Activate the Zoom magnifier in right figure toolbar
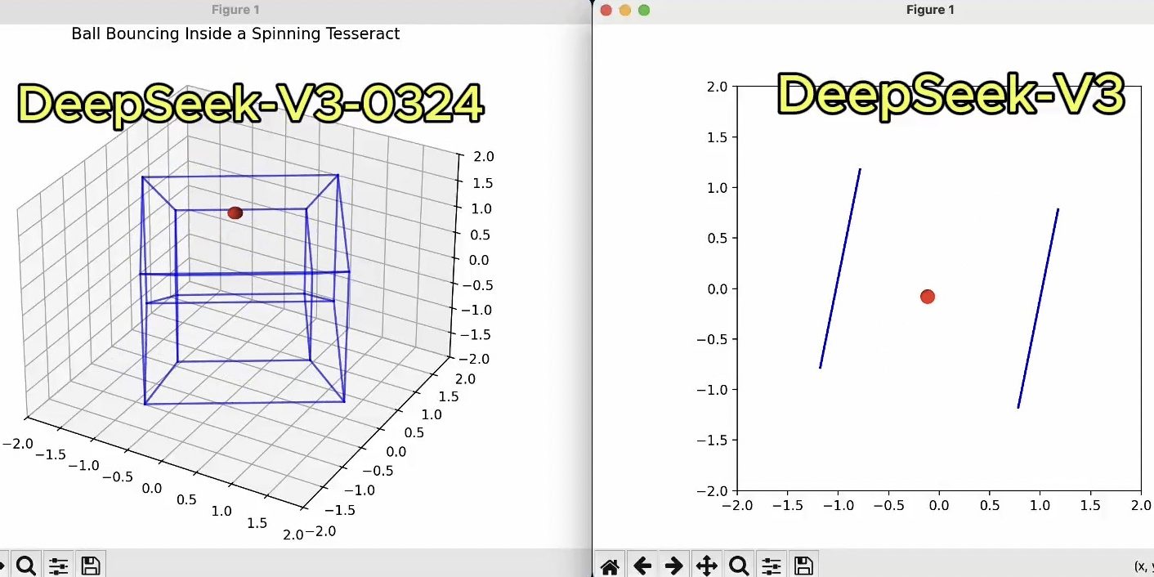 point(739,566)
